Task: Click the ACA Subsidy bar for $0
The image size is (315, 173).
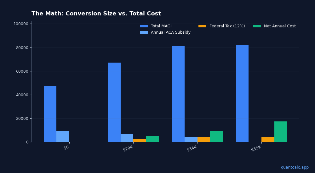Action: click(x=63, y=137)
